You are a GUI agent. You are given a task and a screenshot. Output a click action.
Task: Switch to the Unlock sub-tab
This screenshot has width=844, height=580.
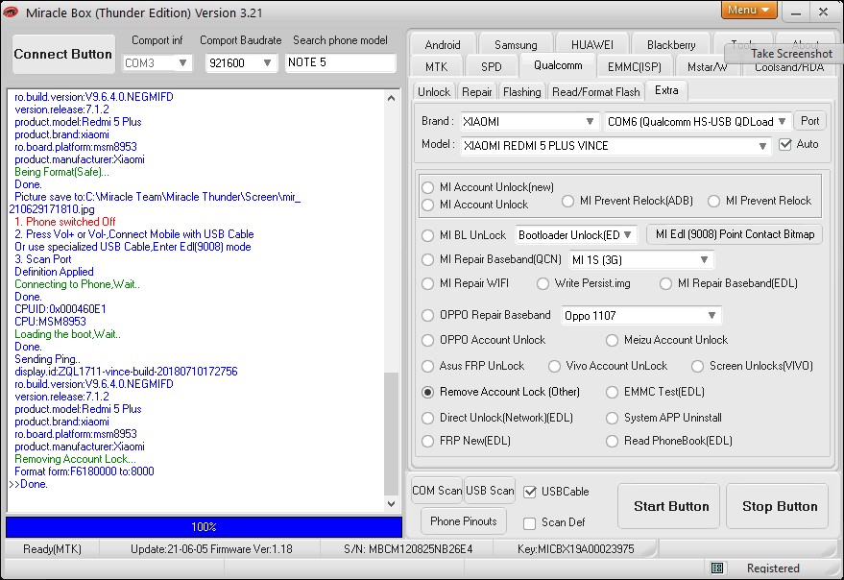click(x=434, y=92)
